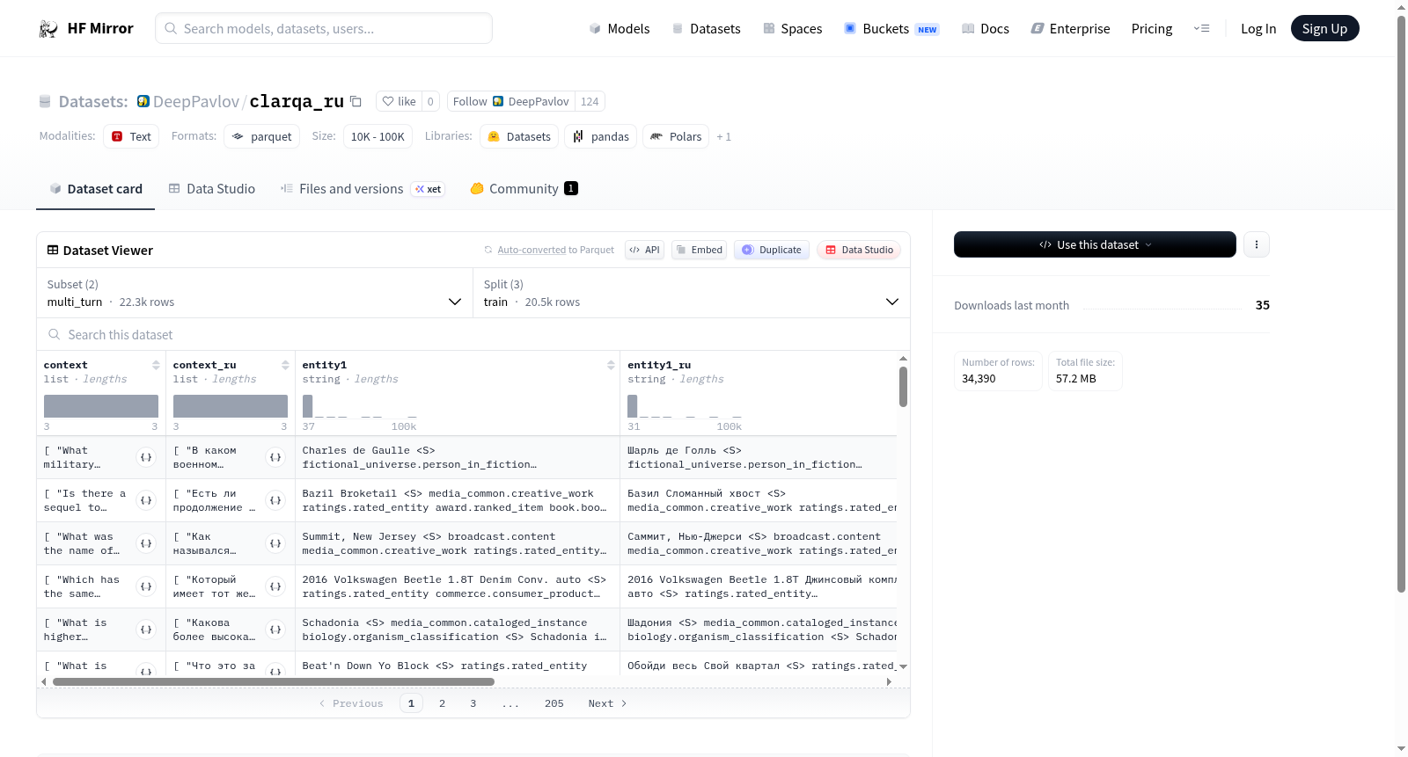
Task: Click the context_ru lengths histogram bar
Action: 231,406
